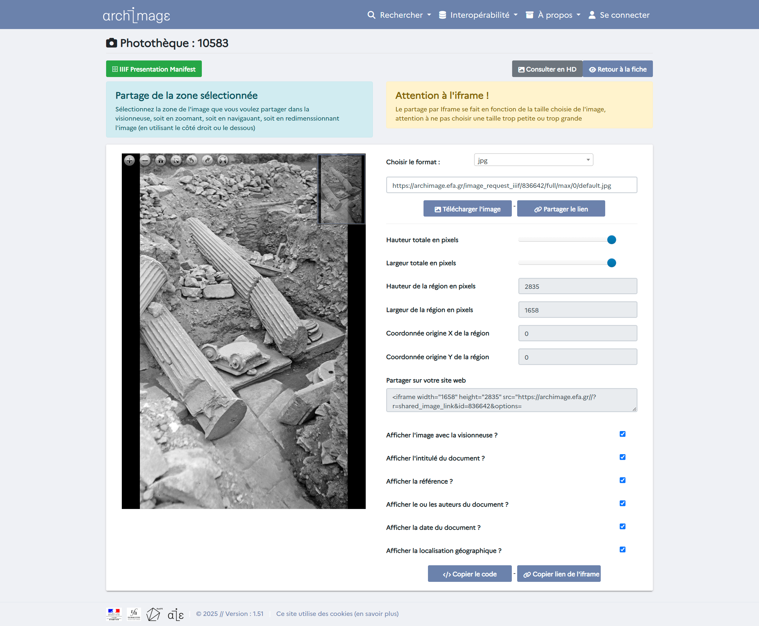Click the zoom out viewer icon
This screenshot has height=626, width=759.
click(145, 161)
